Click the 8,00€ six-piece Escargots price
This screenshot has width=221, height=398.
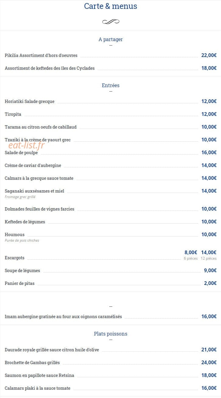191,252
